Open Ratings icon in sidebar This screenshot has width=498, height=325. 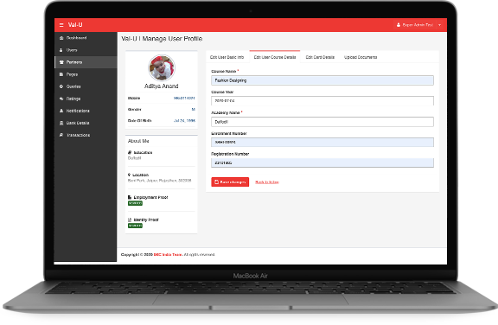click(x=61, y=99)
